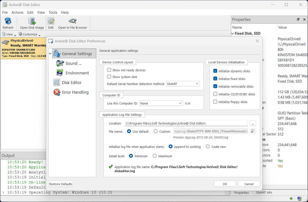Open the Computer ID dropdown
The height and width of the screenshot is (202, 308).
tap(161, 103)
